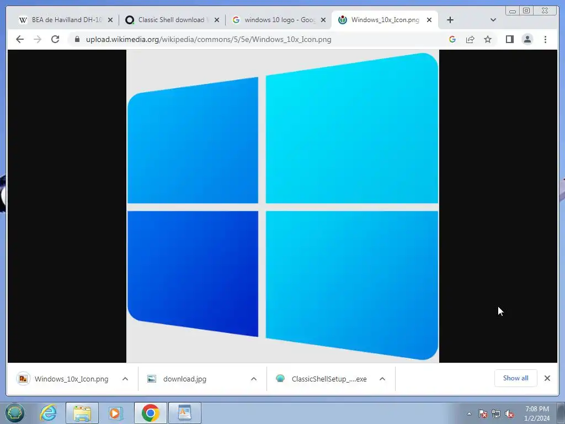Expand options for download.jpg download
Viewport: 565px width, 424px height.
click(254, 379)
